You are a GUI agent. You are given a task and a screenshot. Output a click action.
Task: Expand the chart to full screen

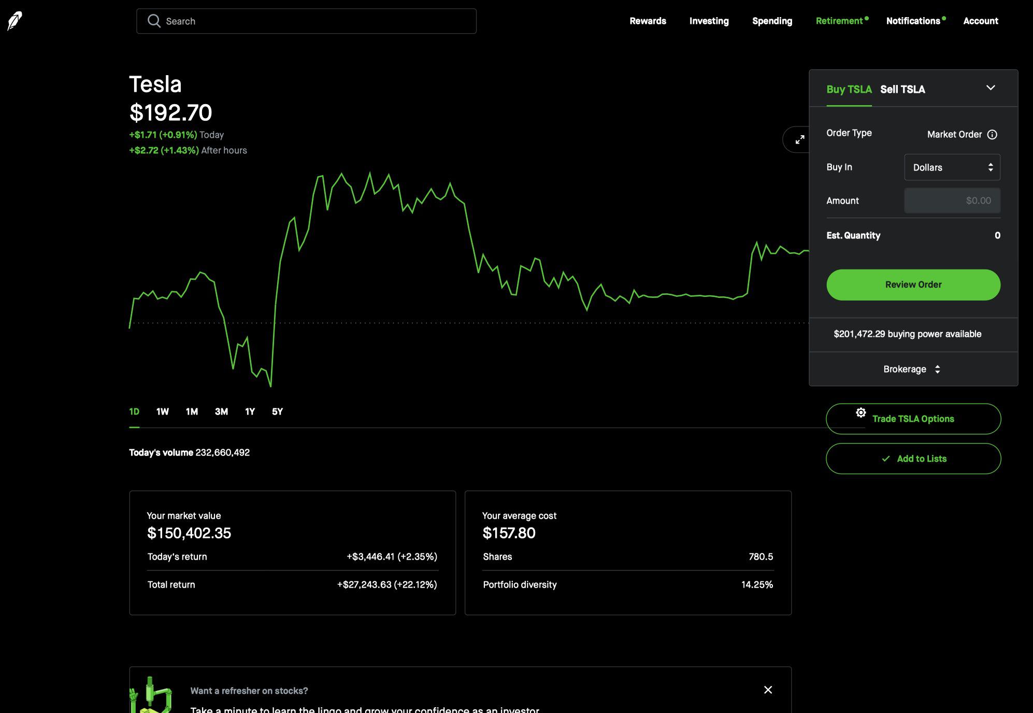(799, 139)
